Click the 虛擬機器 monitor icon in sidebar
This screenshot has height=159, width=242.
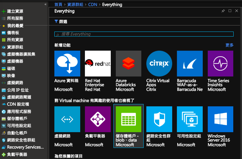[4, 61]
